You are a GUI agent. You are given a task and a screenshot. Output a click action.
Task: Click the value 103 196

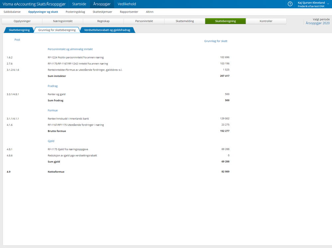pyautogui.click(x=225, y=63)
